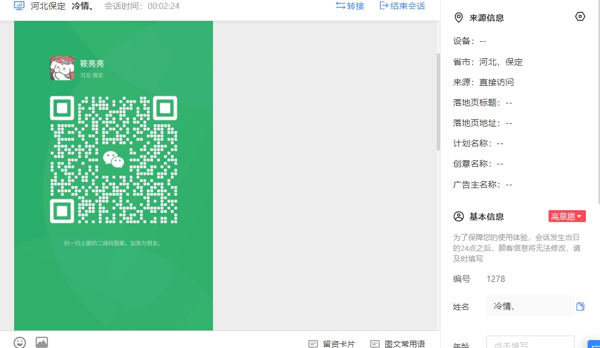
Task: Click the 筱亮亮 avatar in the QR card
Action: pos(62,68)
